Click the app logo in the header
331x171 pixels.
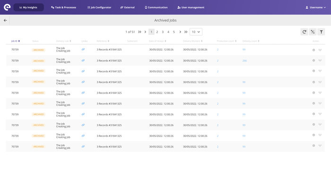(x=7, y=7)
